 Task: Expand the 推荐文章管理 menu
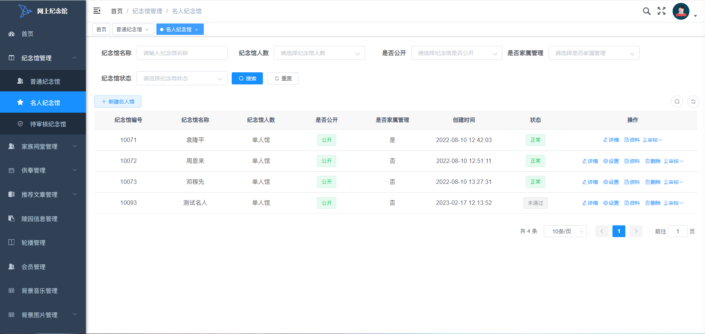[x=43, y=195]
